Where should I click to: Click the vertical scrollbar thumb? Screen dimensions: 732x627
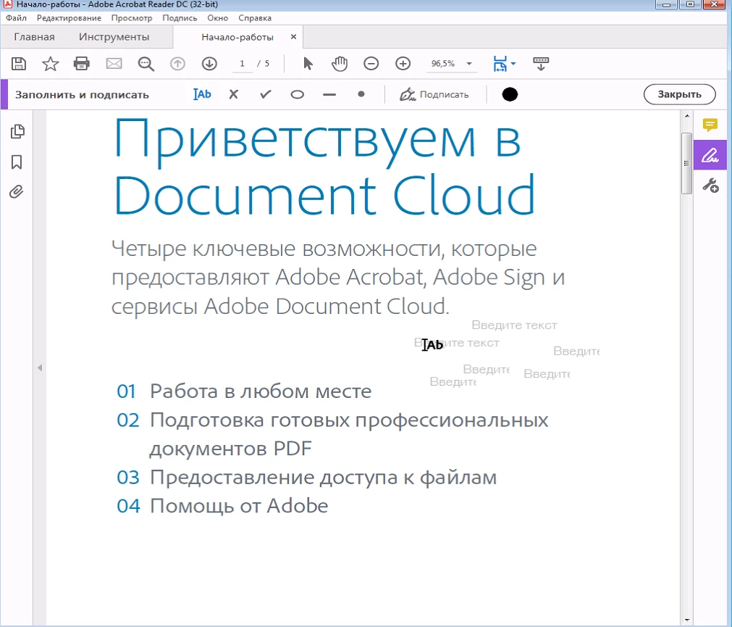click(686, 163)
